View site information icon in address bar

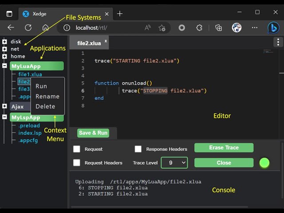tap(67, 28)
